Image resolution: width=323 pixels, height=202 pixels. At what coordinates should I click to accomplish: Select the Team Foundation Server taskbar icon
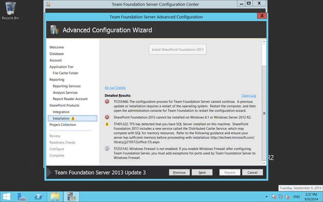71,197
